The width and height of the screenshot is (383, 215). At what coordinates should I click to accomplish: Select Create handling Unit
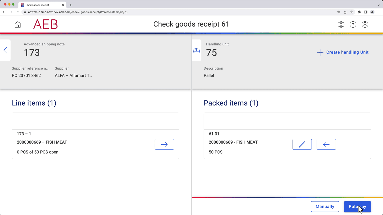[342, 52]
